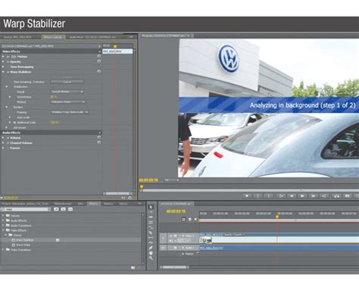Switch to the Audio Mixer tab
Viewport: 359px width, 287px height.
(x=92, y=37)
